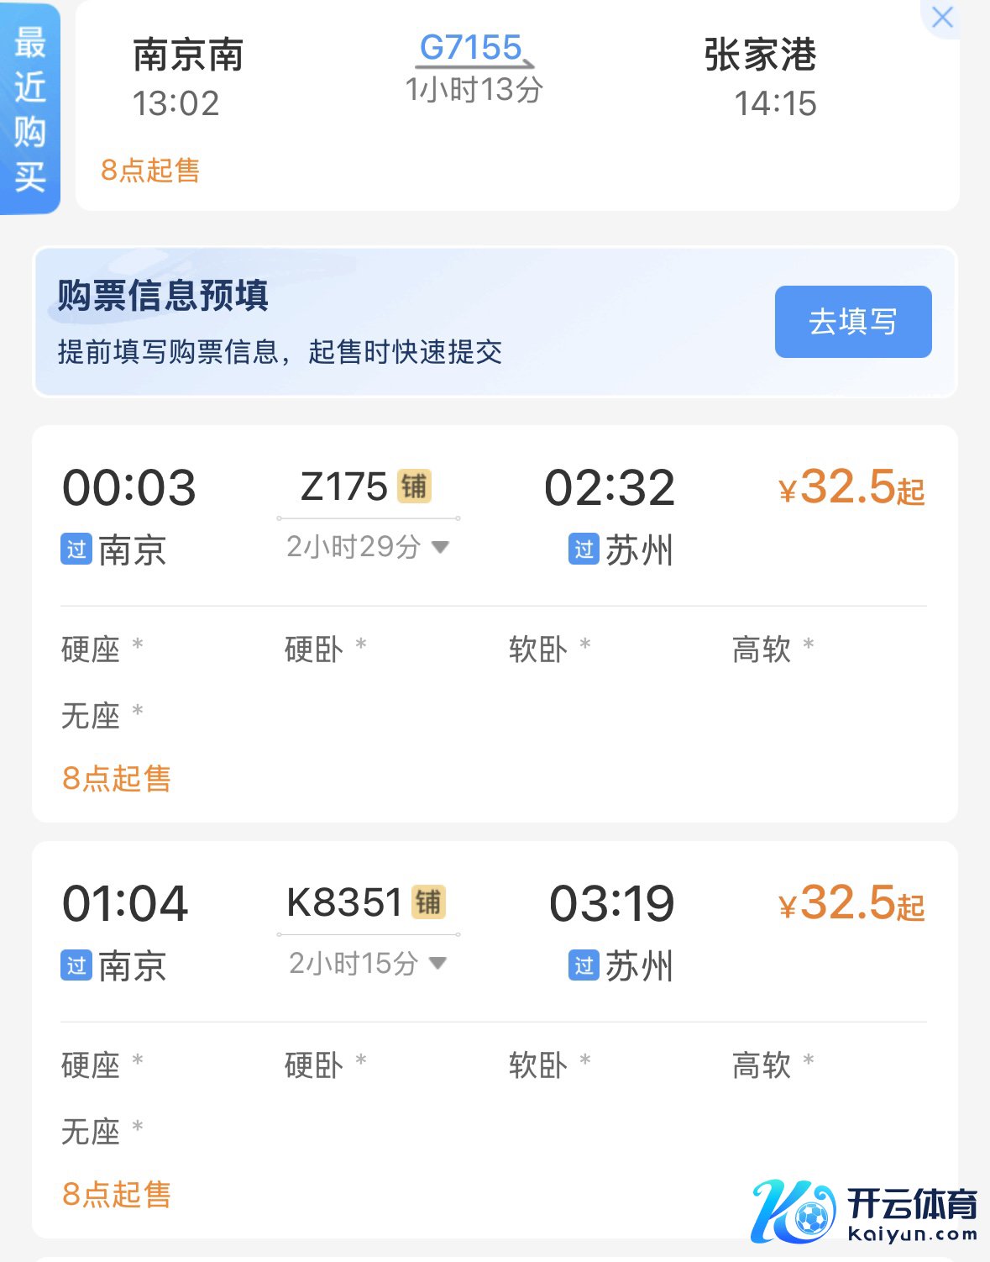Tap the 过 icon beside 苏州 at 03:19
This screenshot has width=990, height=1262.
point(584,965)
